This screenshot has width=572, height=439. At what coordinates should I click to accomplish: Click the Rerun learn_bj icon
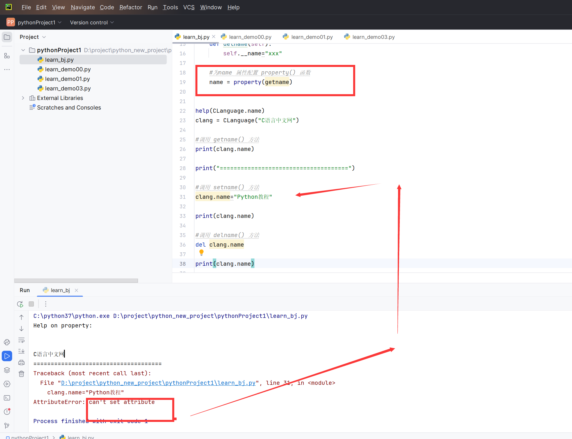coord(20,304)
